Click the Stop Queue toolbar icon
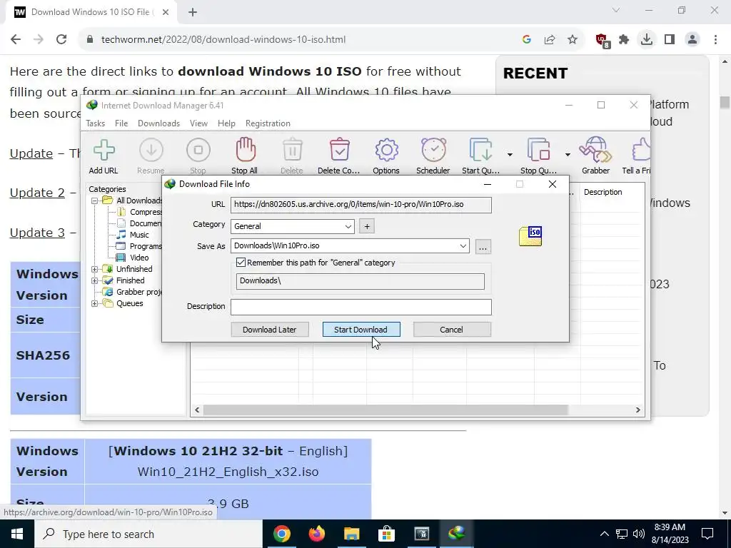731x548 pixels. click(538, 150)
